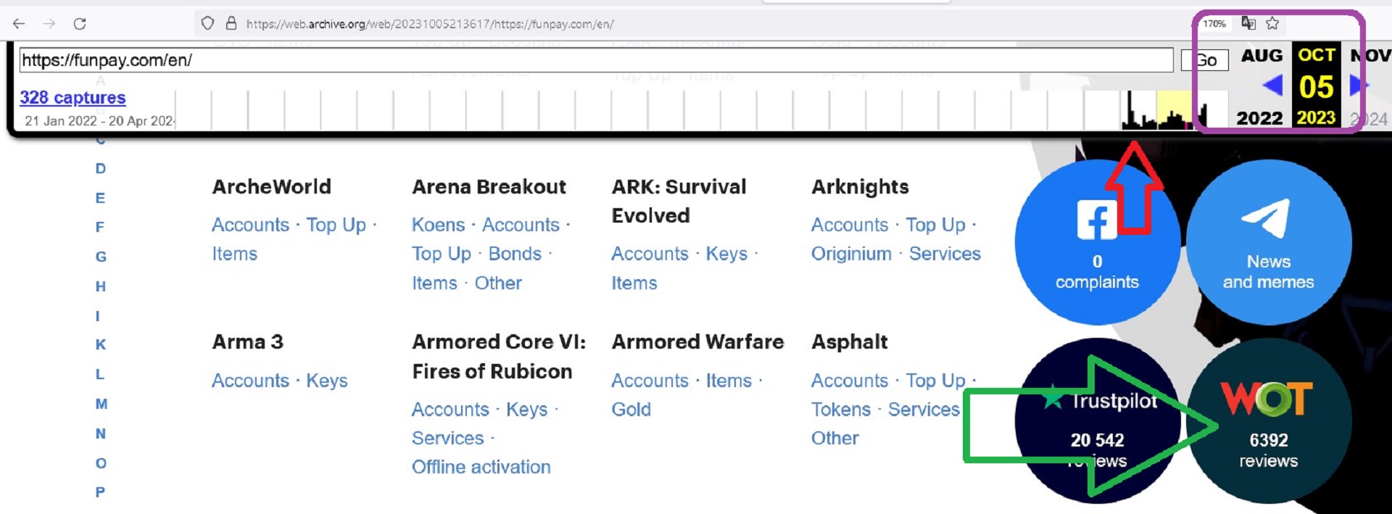The height and width of the screenshot is (514, 1392).
Task: Open the 328 captures link
Action: [72, 97]
